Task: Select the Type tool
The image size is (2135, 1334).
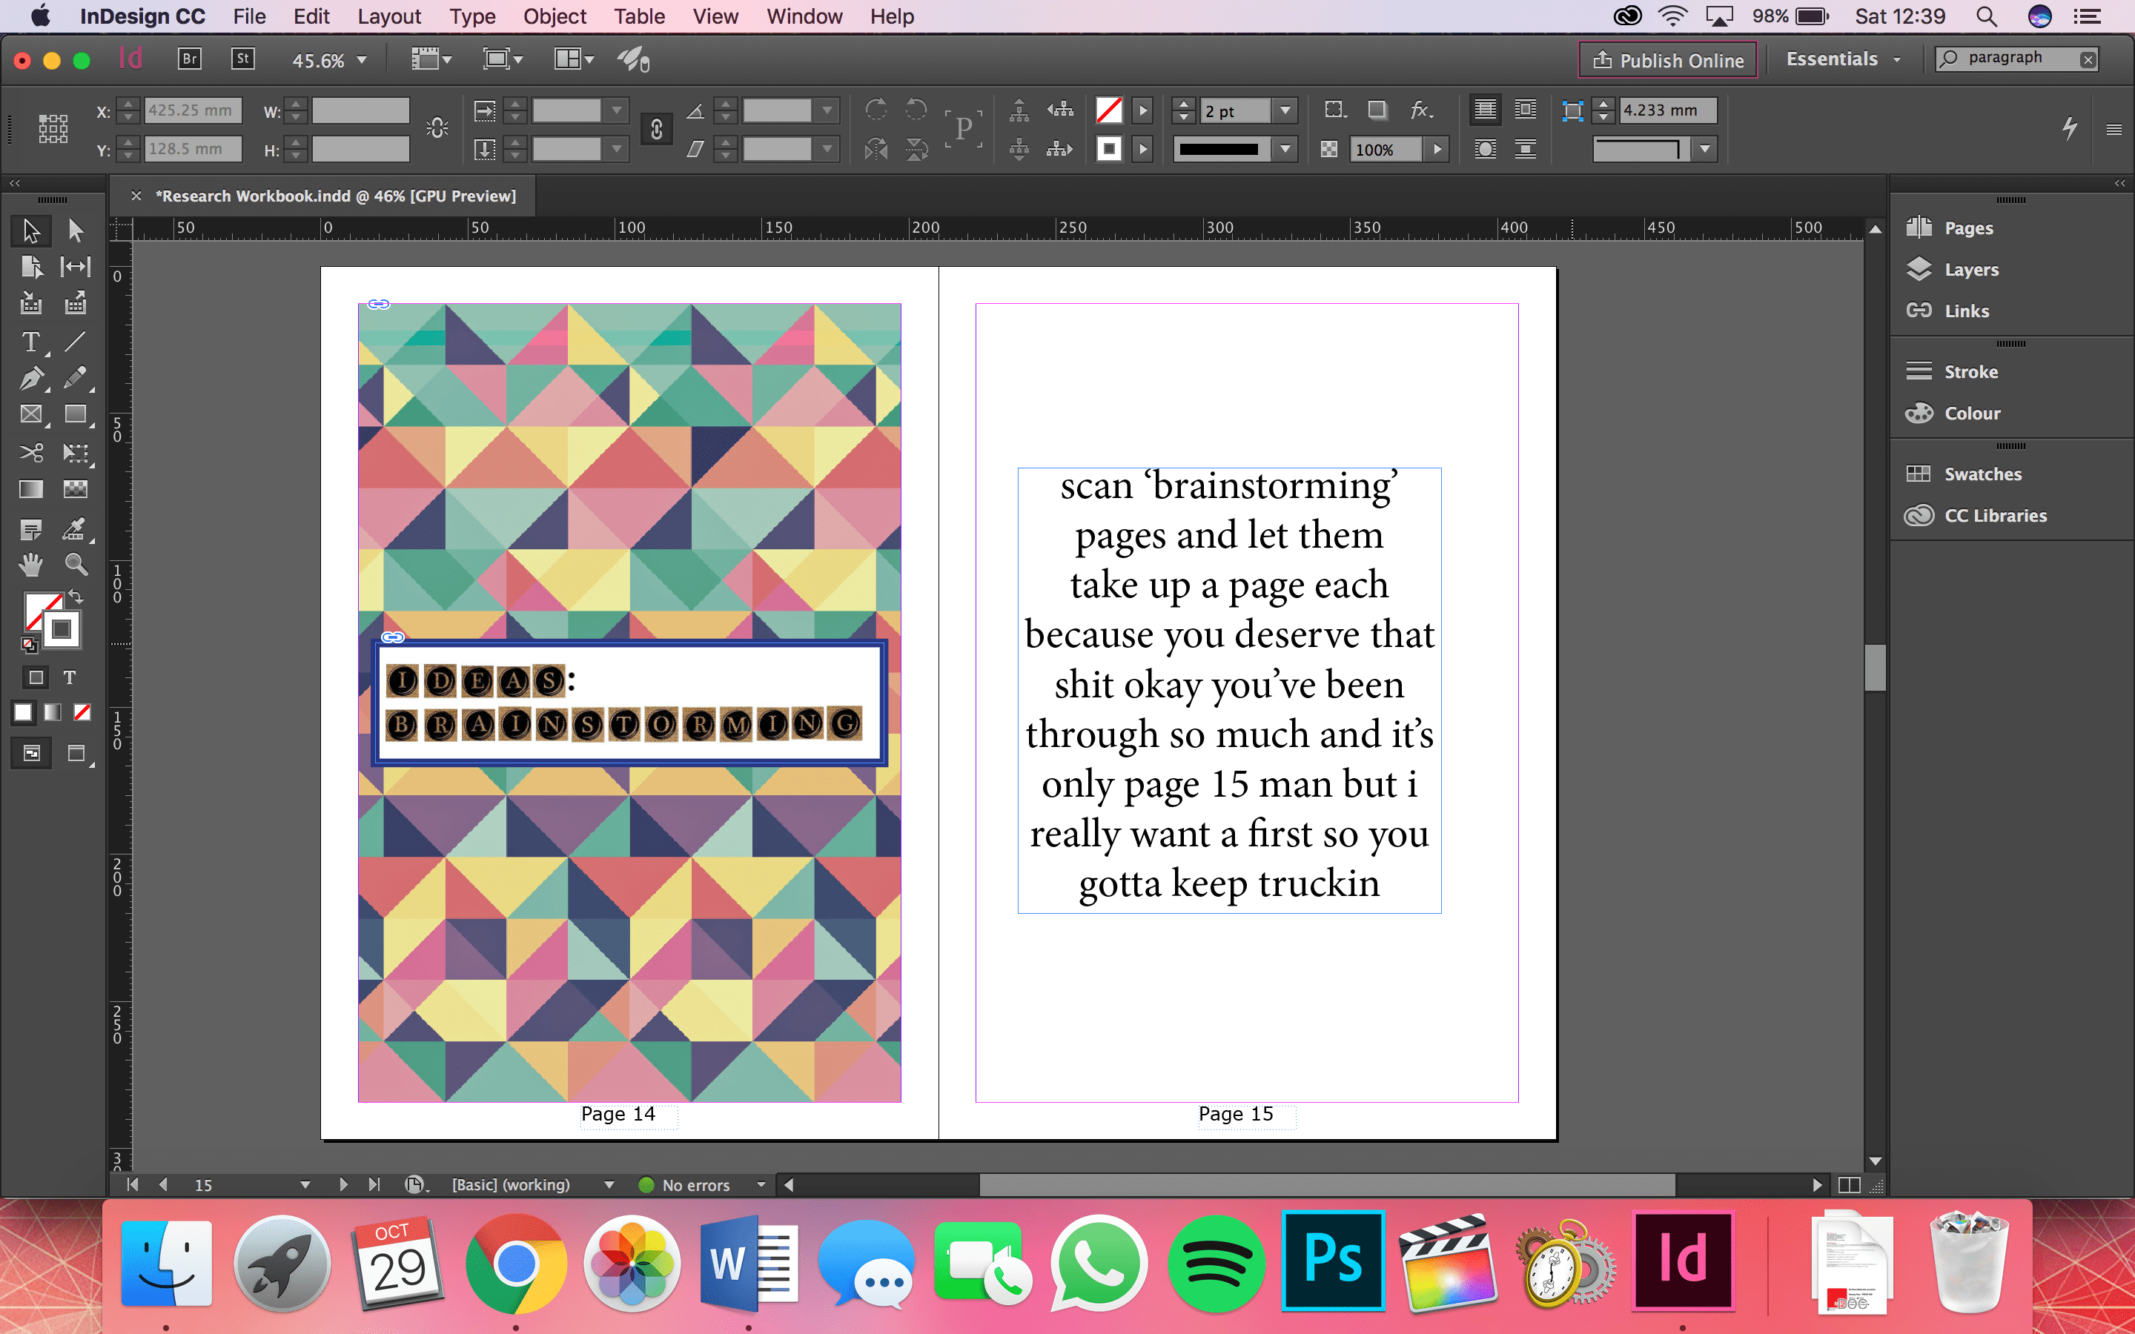Action: tap(31, 342)
